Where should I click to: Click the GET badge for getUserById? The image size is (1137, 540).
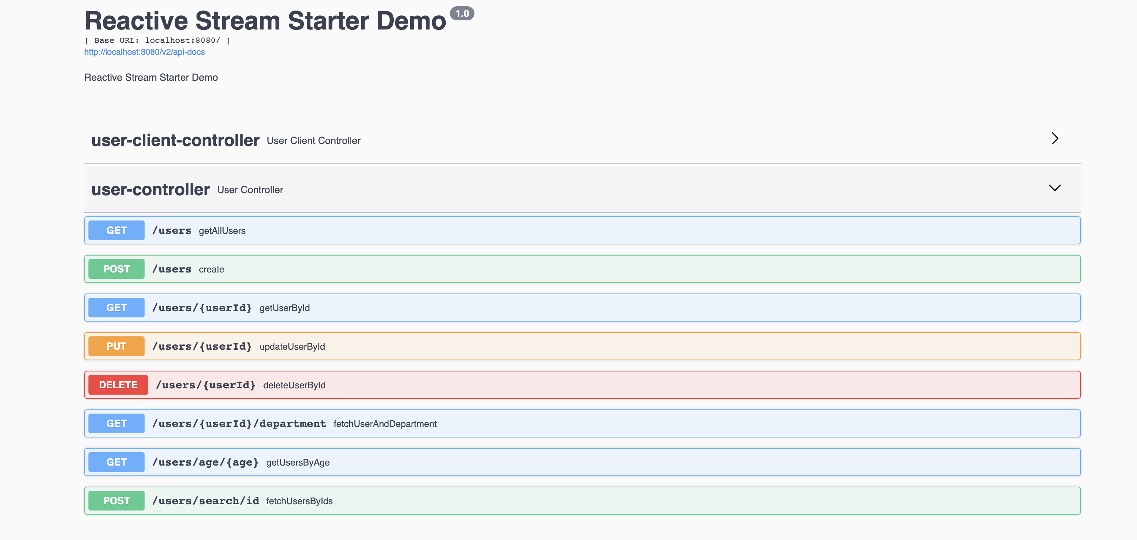[116, 308]
